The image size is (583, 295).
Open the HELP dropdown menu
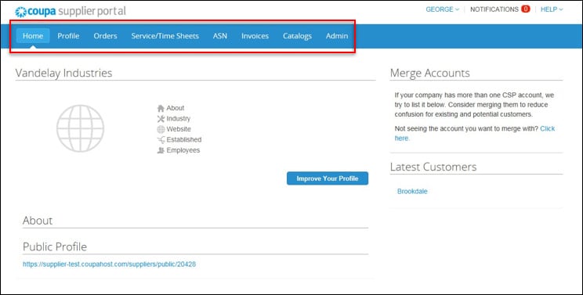pyautogui.click(x=552, y=9)
